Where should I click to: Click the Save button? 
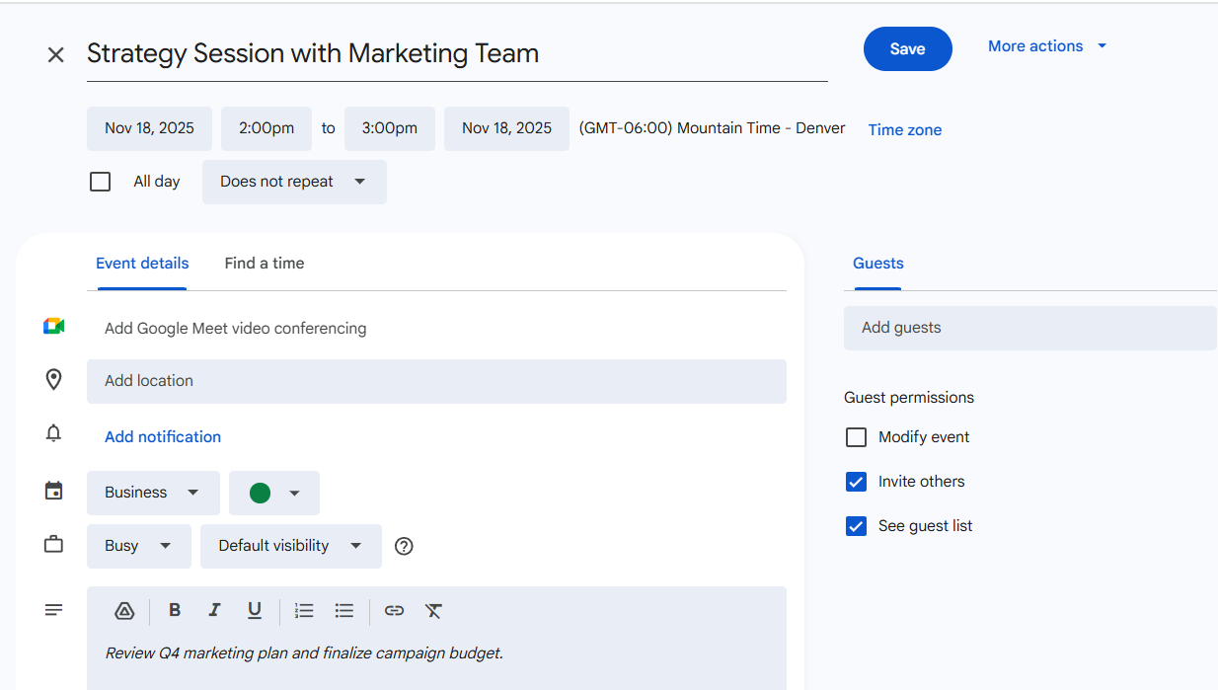tap(907, 49)
